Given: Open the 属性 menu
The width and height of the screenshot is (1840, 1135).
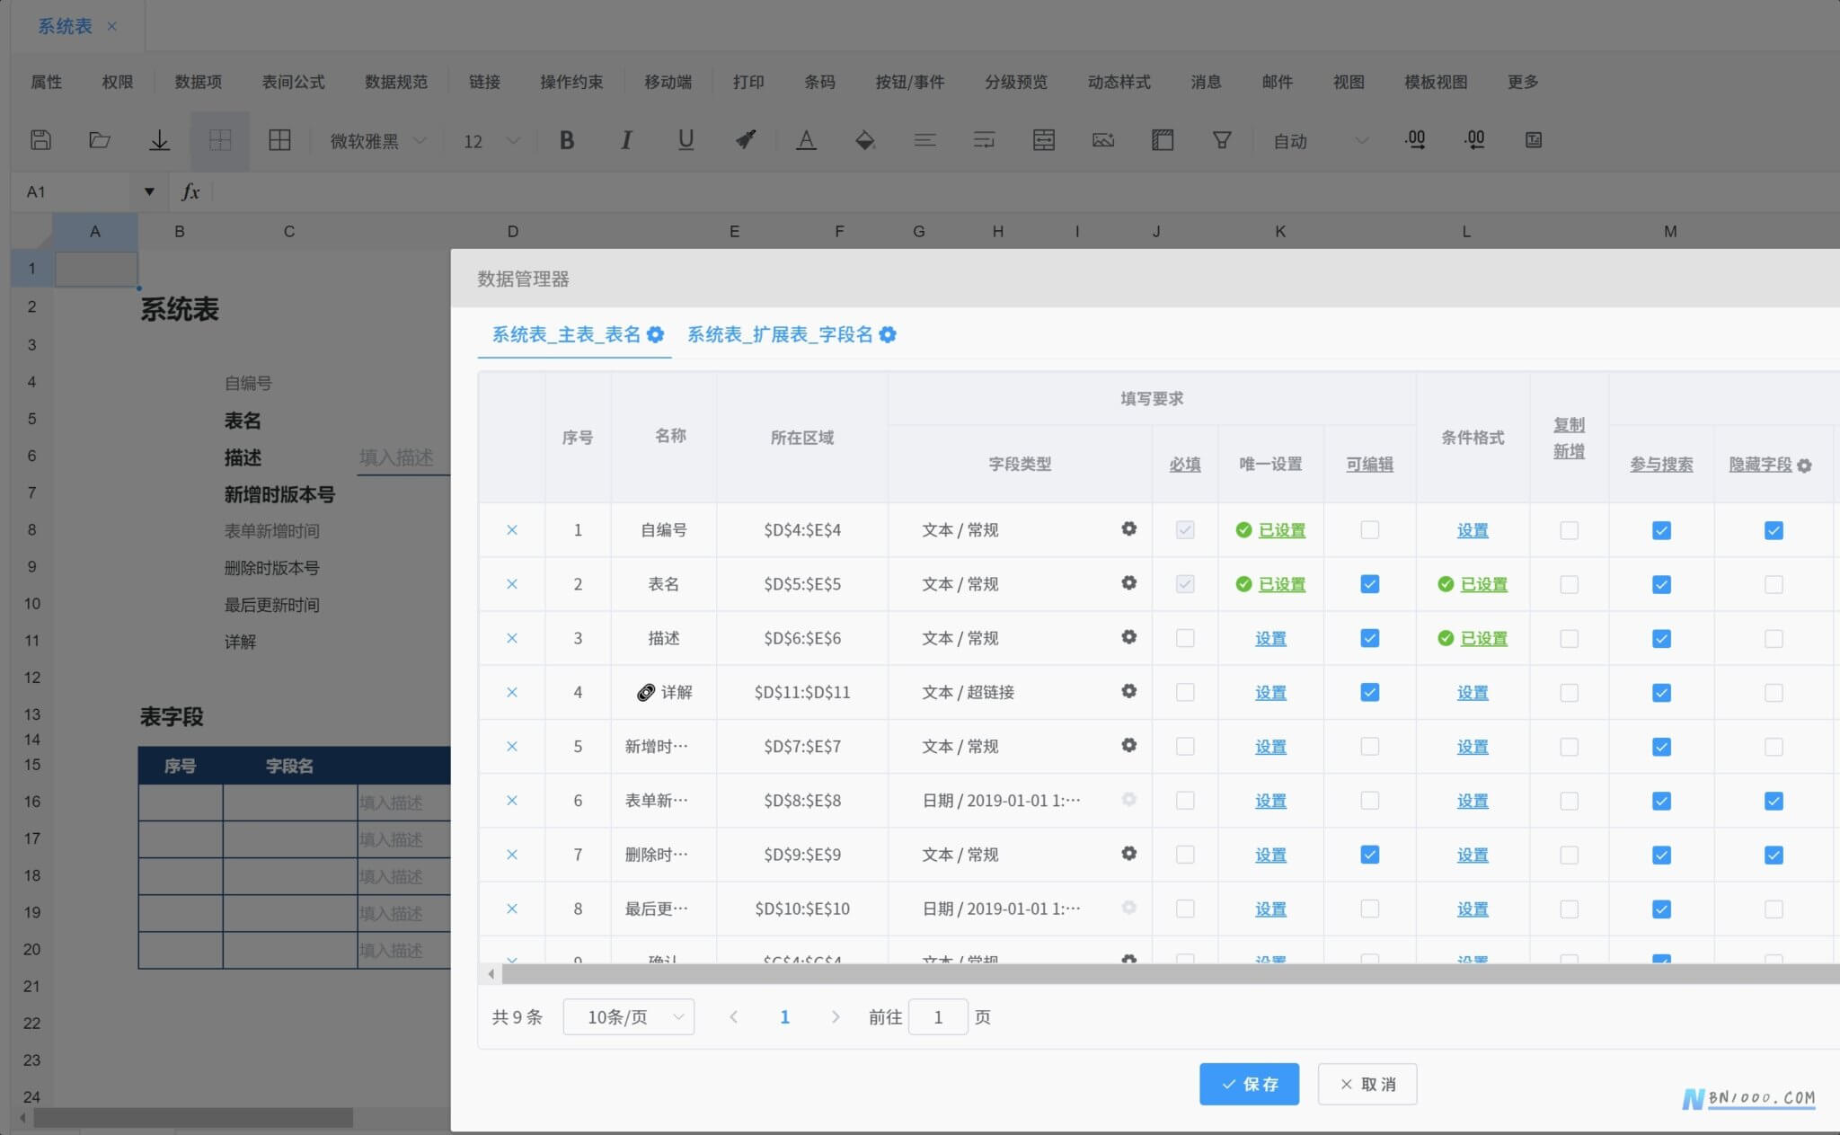Looking at the screenshot, I should (47, 82).
